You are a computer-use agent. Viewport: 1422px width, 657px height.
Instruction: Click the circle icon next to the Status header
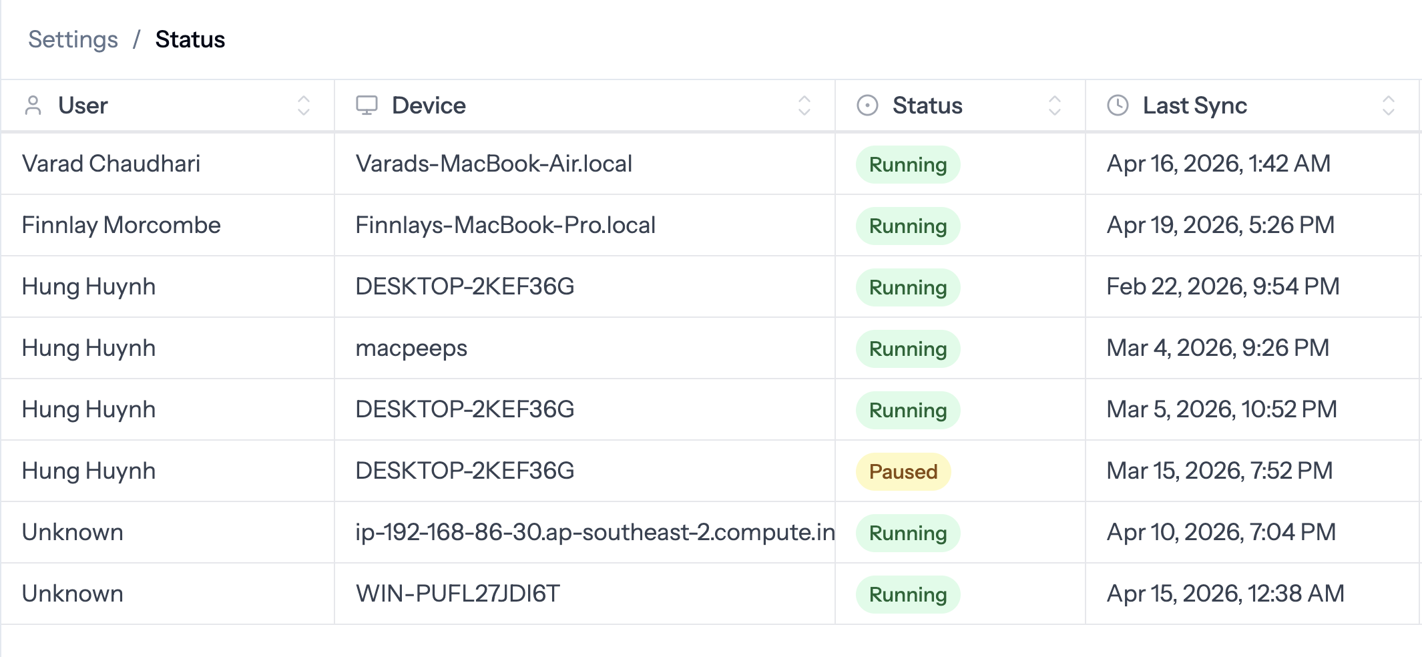click(x=867, y=105)
